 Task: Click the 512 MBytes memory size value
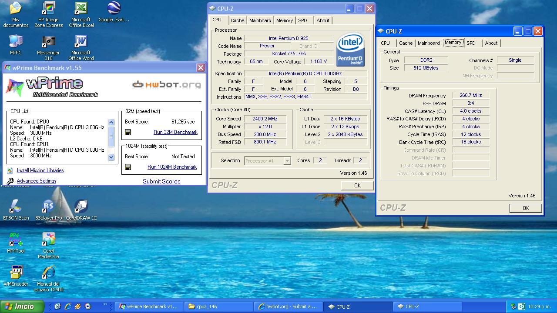[x=426, y=68]
